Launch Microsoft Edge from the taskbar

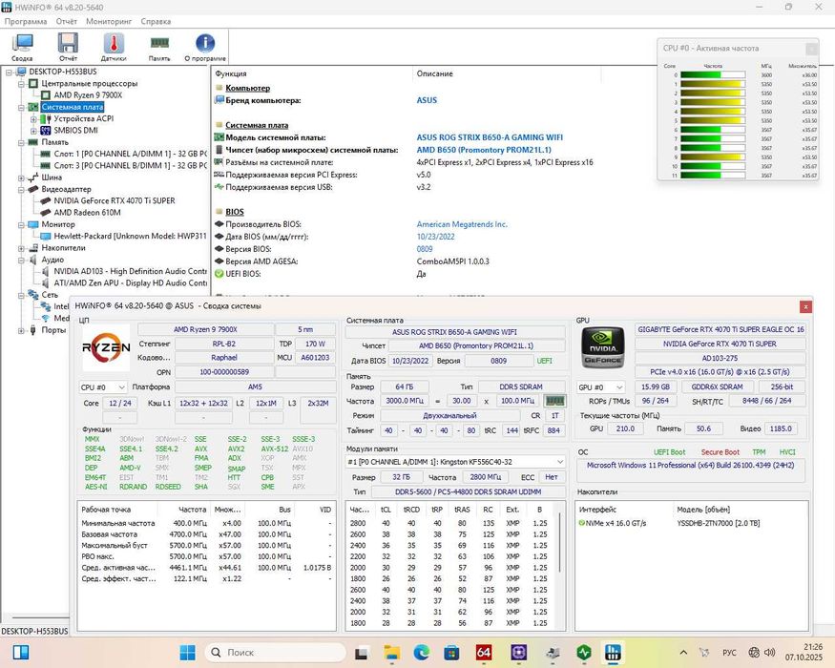pos(422,652)
